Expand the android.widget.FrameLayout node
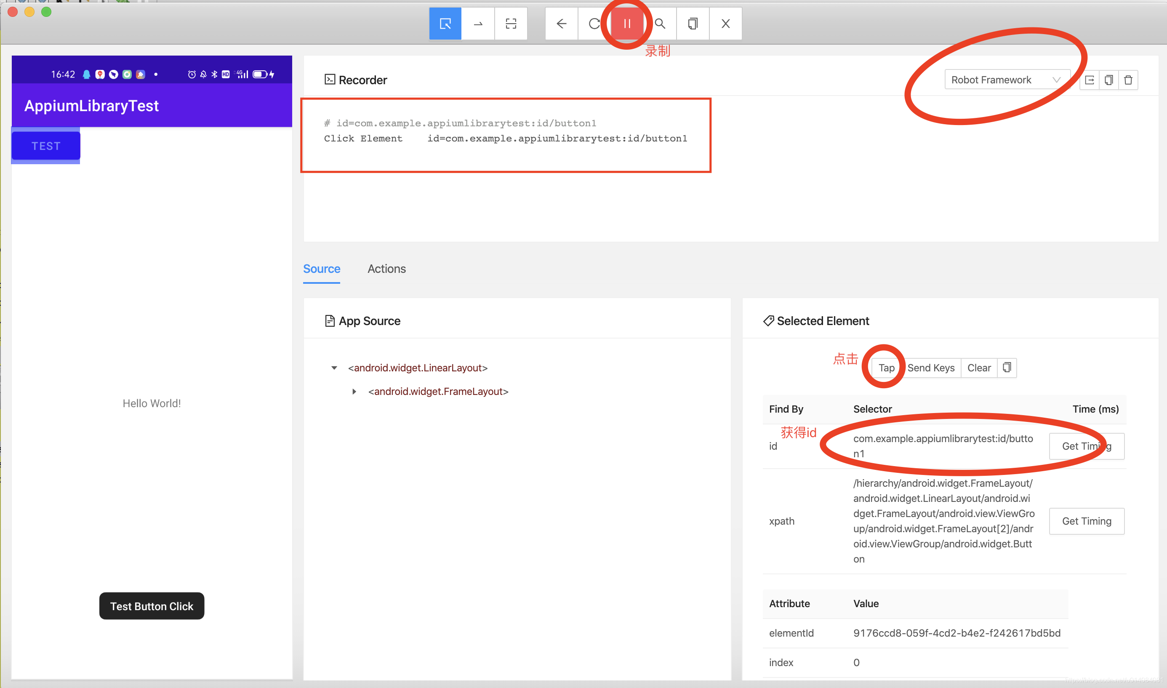The image size is (1167, 688). pyautogui.click(x=354, y=392)
